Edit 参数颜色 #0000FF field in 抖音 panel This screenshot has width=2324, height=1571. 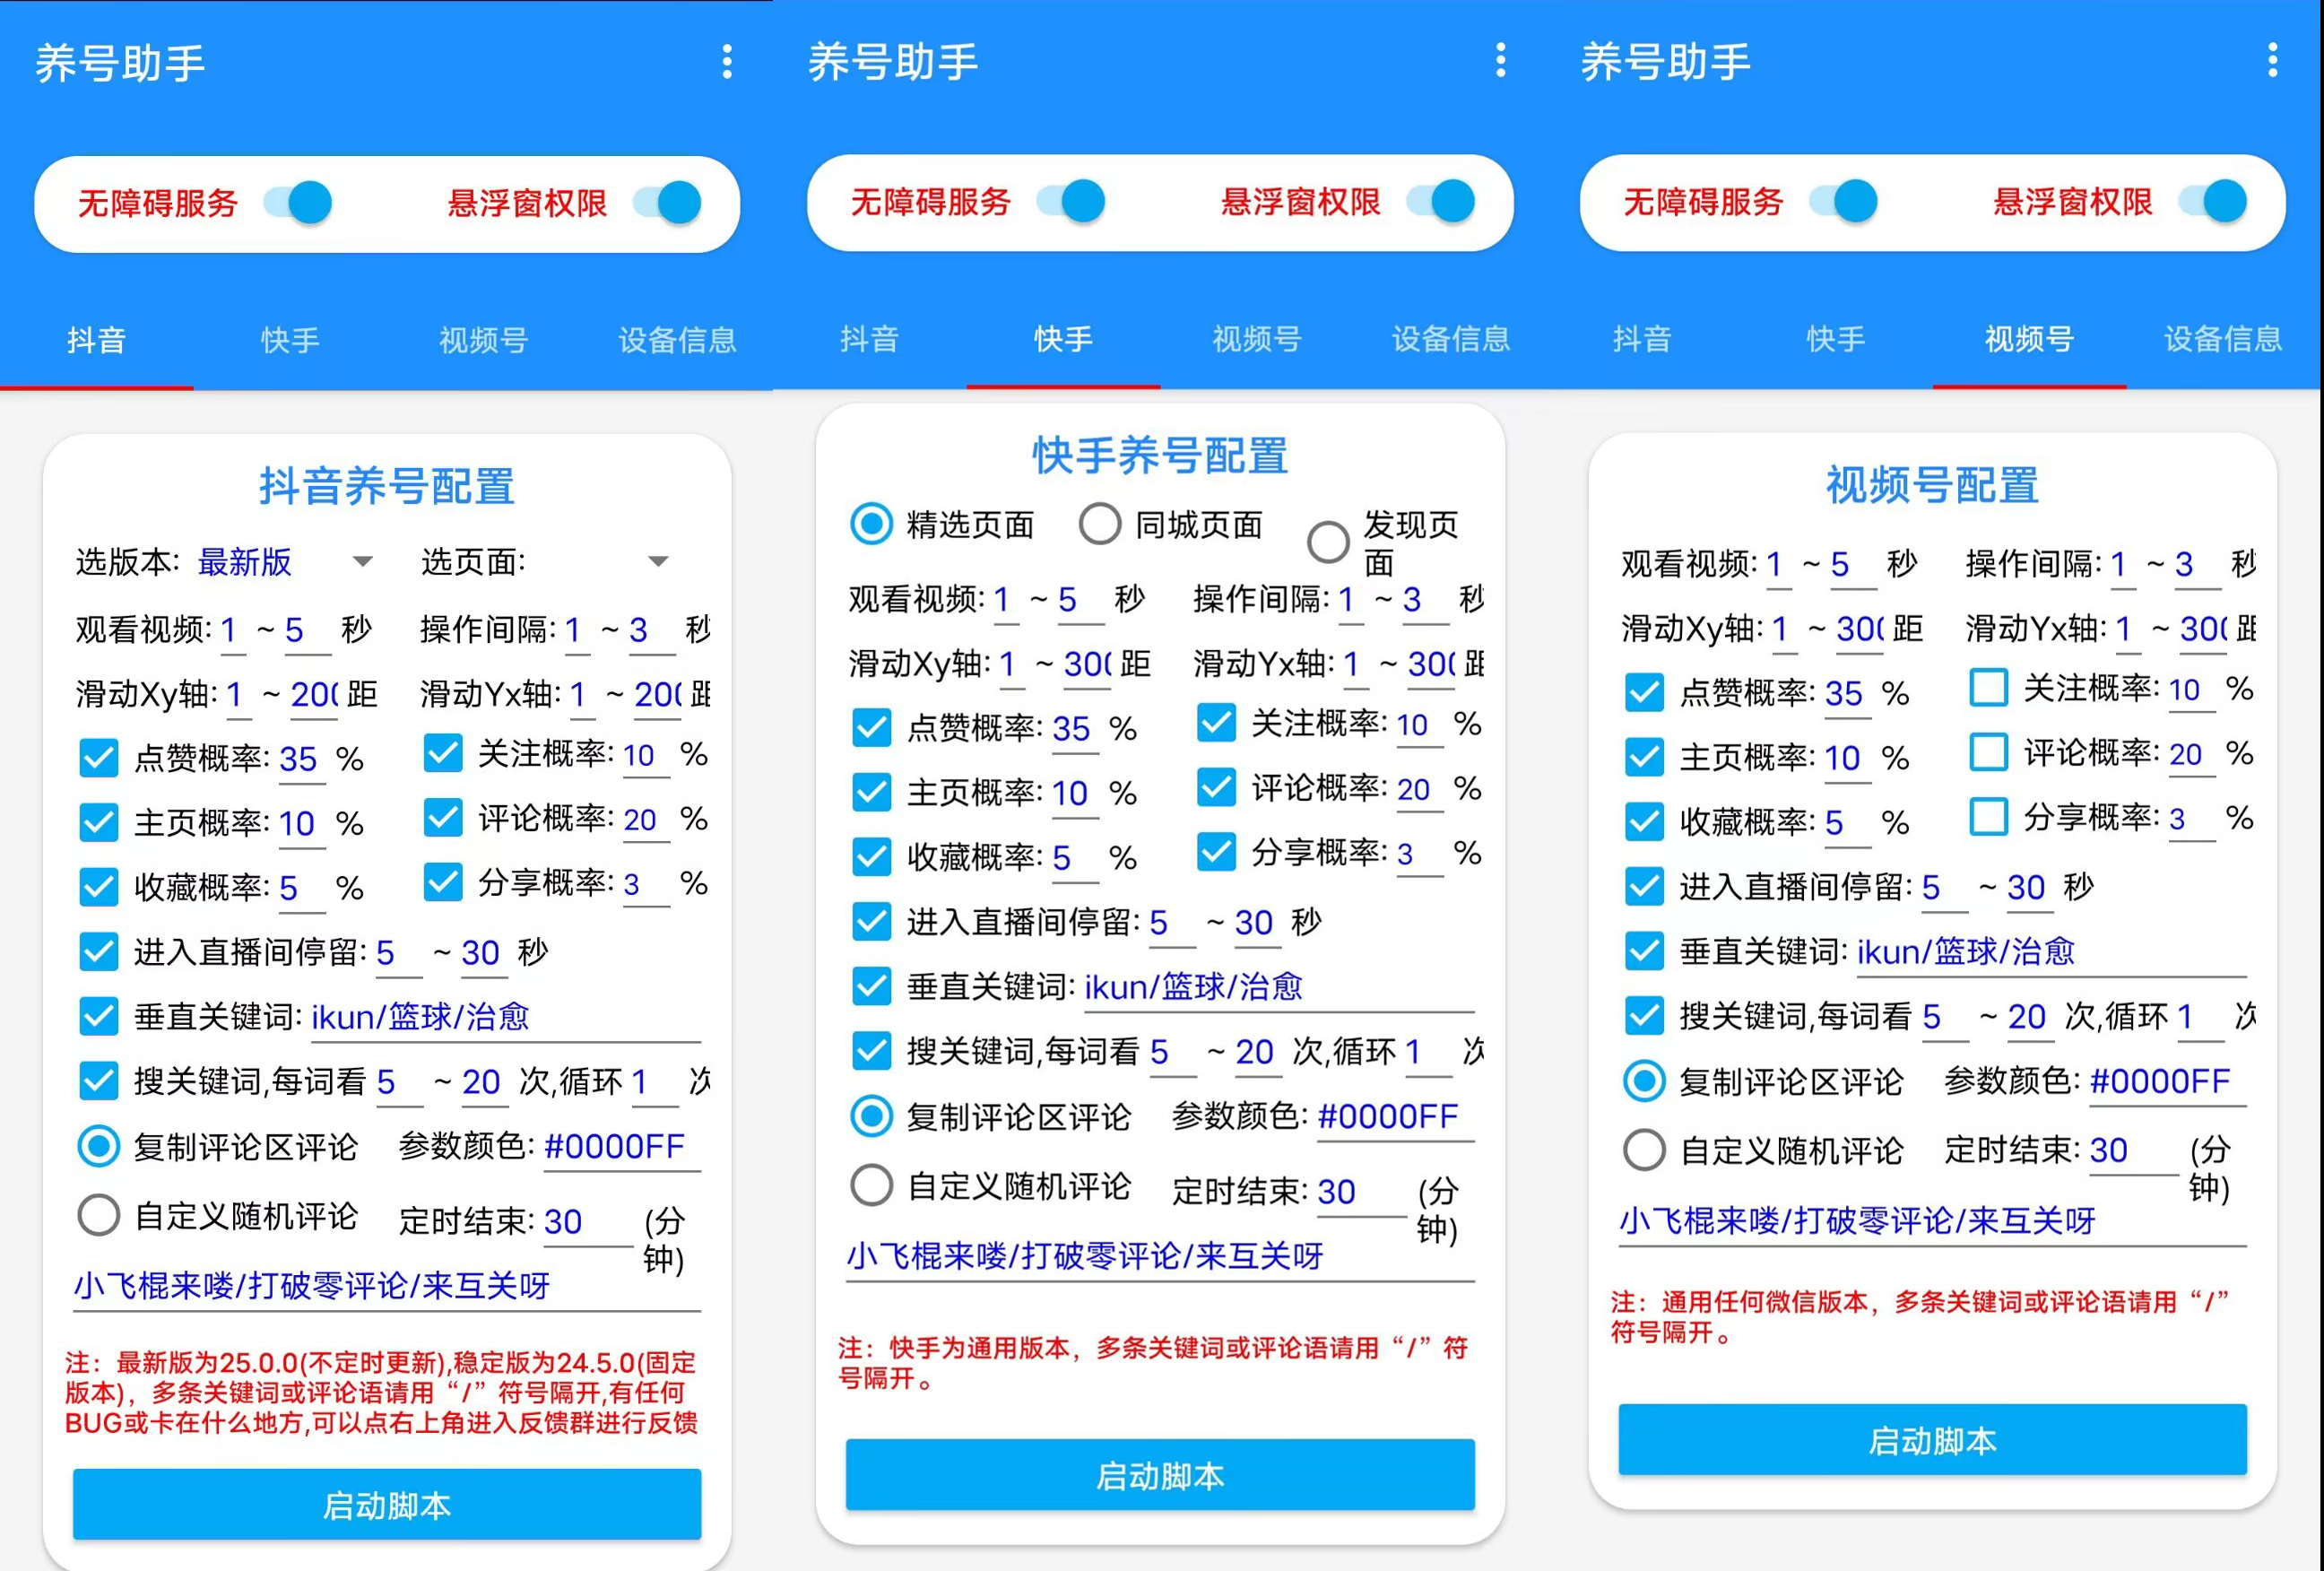[x=620, y=1146]
